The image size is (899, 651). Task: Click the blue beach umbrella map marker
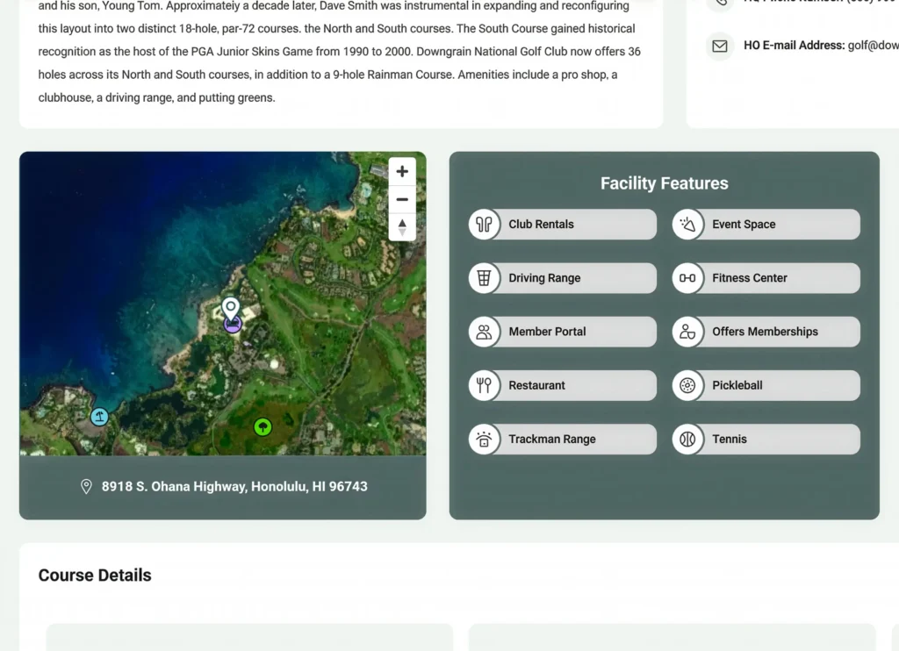pos(100,417)
